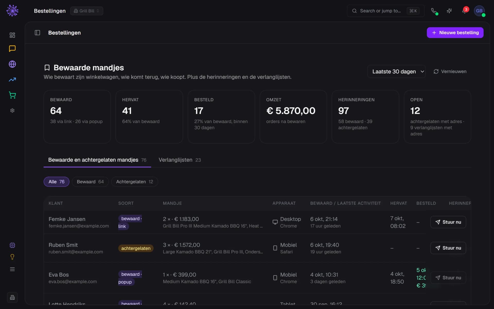Filter by the Bewaard 64 chip
This screenshot has height=309, width=494.
pyautogui.click(x=90, y=182)
